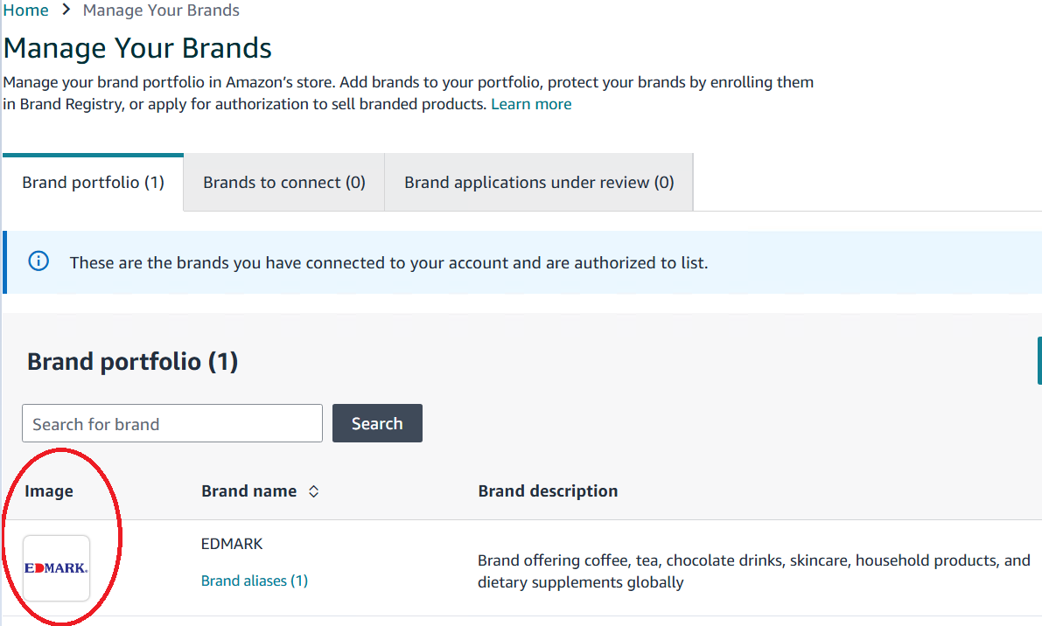Viewport: 1042px width, 626px height.
Task: Click the Home breadcrumb link
Action: [x=26, y=10]
